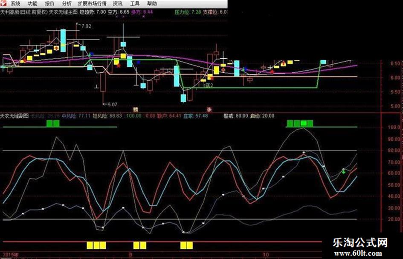
Task: Click the 6.00 price axis label
Action: pyautogui.click(x=395, y=77)
